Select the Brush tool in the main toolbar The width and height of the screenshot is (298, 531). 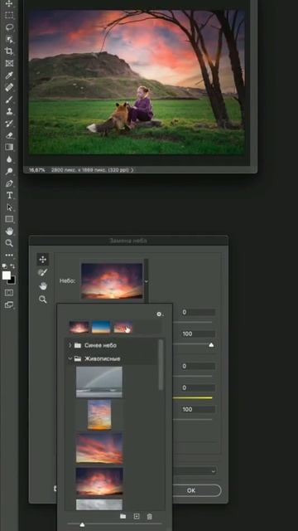pos(9,100)
